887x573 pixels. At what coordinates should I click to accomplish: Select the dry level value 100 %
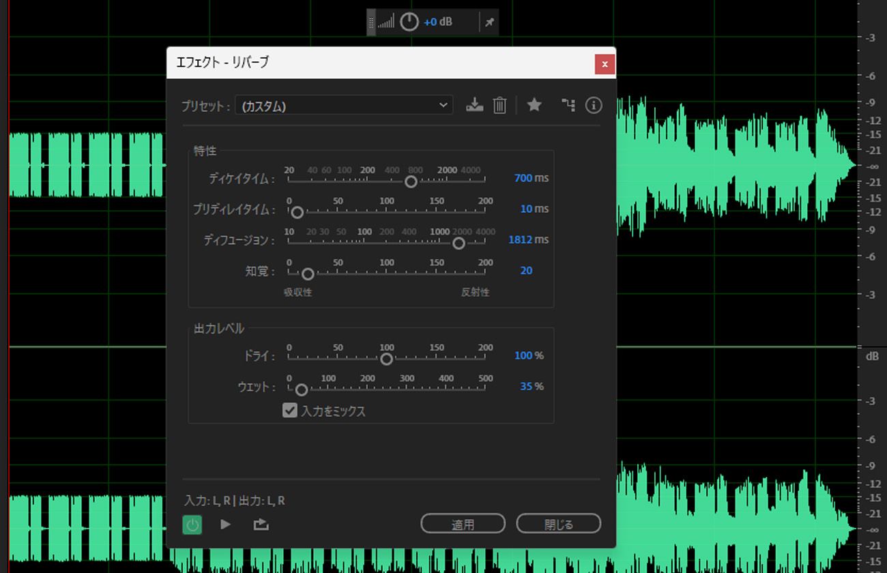[x=529, y=355]
